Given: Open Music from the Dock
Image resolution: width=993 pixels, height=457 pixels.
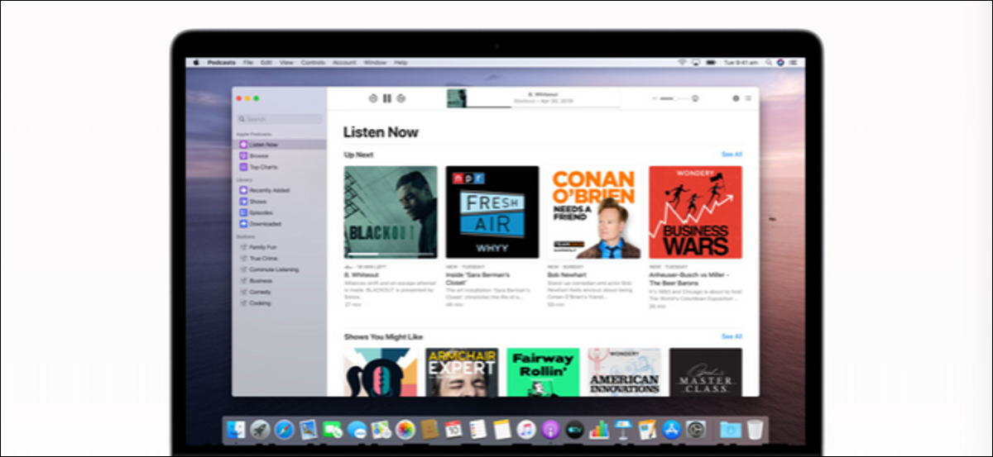Looking at the screenshot, I should (525, 429).
